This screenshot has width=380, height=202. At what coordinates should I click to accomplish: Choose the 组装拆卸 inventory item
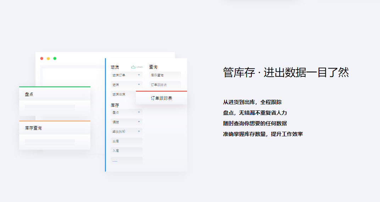(x=127, y=132)
